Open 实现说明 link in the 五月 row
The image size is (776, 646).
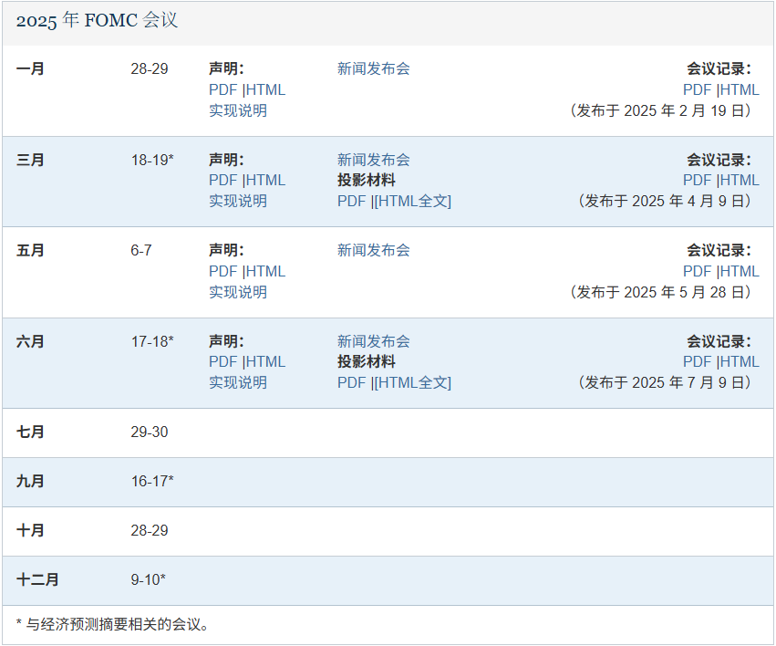point(238,292)
